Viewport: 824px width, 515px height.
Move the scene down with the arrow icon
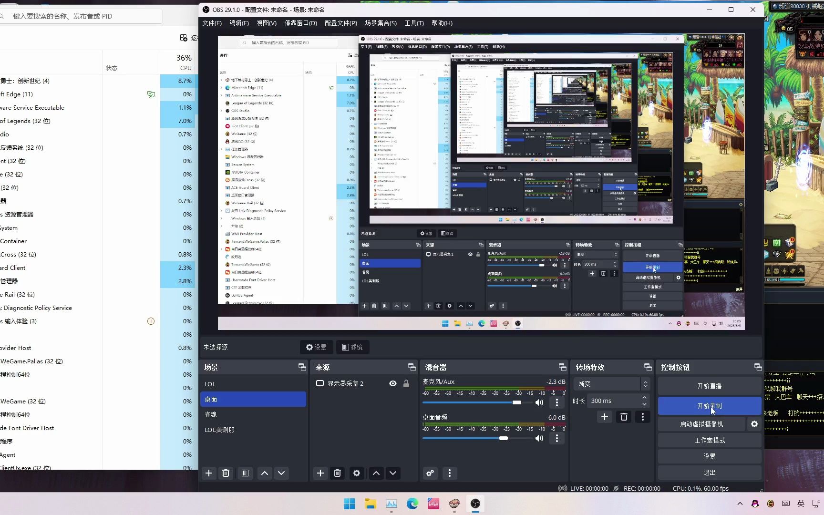281,473
